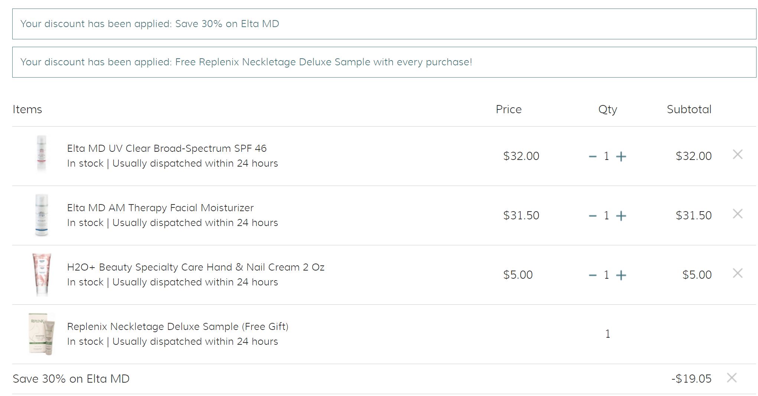Click the Replenix Neckletage sample thumbnail
The width and height of the screenshot is (758, 396).
click(x=41, y=334)
